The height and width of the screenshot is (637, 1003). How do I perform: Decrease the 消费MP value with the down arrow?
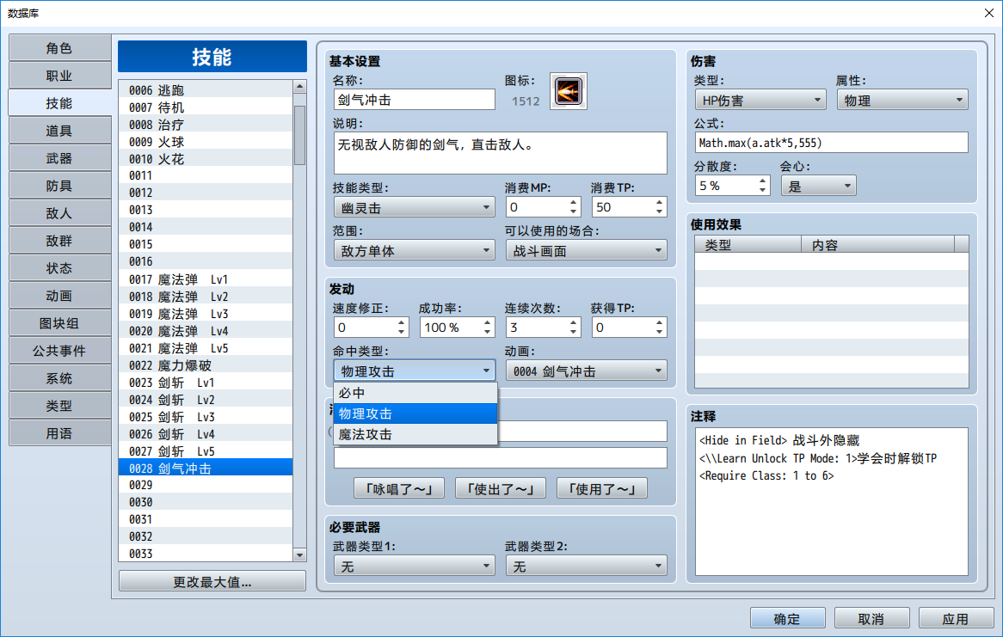tap(573, 211)
